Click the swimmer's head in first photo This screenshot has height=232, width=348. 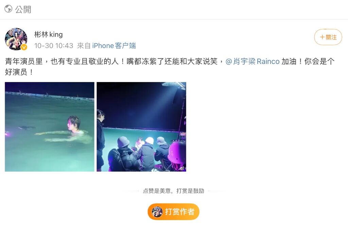point(74,124)
